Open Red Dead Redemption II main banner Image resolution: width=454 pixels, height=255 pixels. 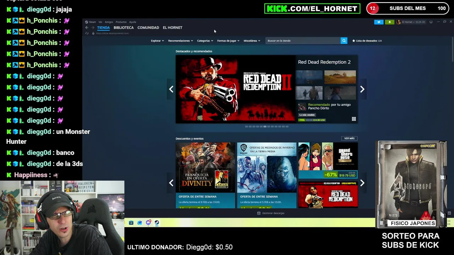[236, 89]
